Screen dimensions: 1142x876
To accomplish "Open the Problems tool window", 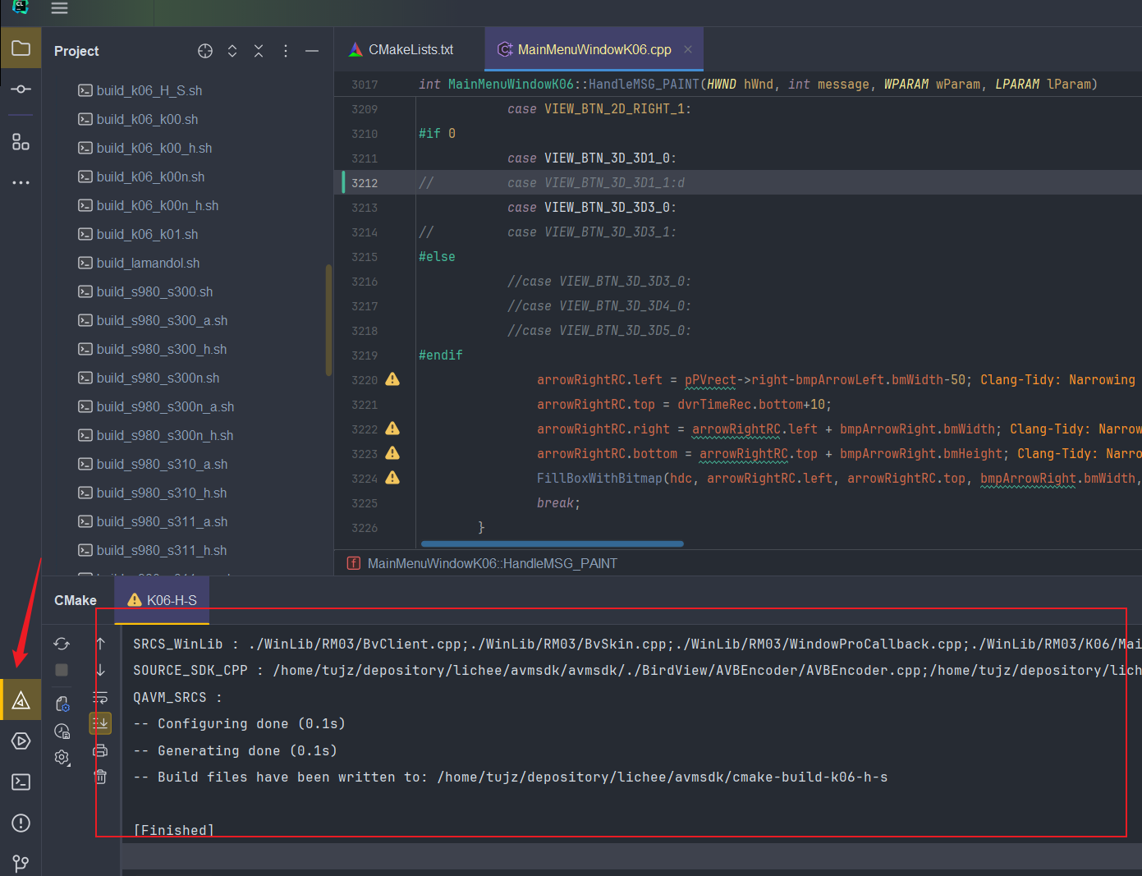I will (20, 823).
